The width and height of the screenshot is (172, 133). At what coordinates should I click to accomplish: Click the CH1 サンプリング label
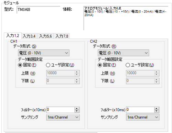30,117
